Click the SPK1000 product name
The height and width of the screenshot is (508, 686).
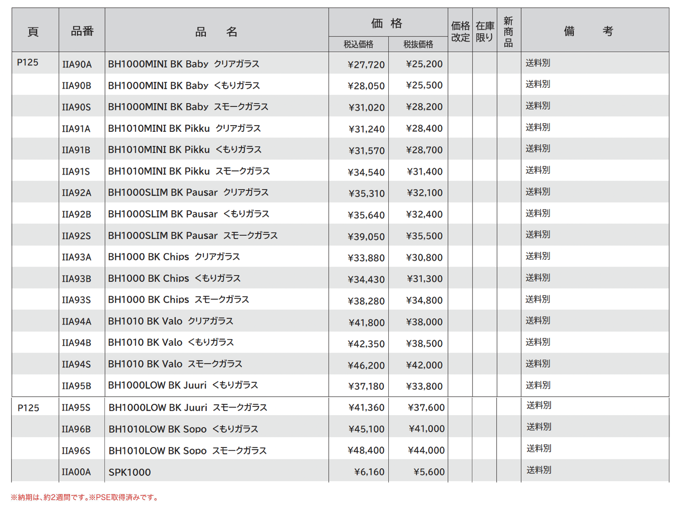(x=130, y=472)
